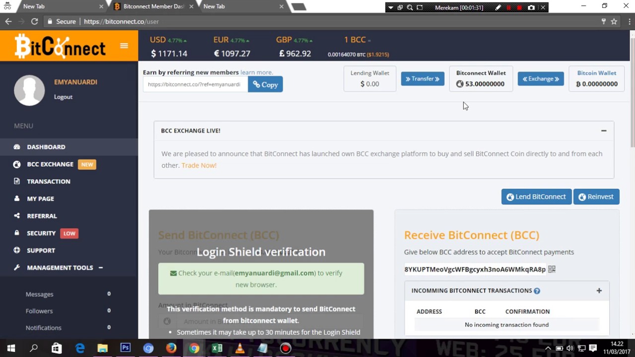Open VLC media player from taskbar

240,348
